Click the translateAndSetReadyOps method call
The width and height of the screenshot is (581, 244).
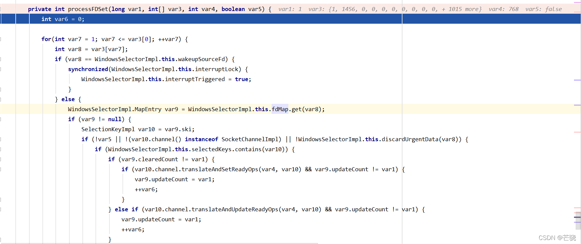(x=220, y=169)
